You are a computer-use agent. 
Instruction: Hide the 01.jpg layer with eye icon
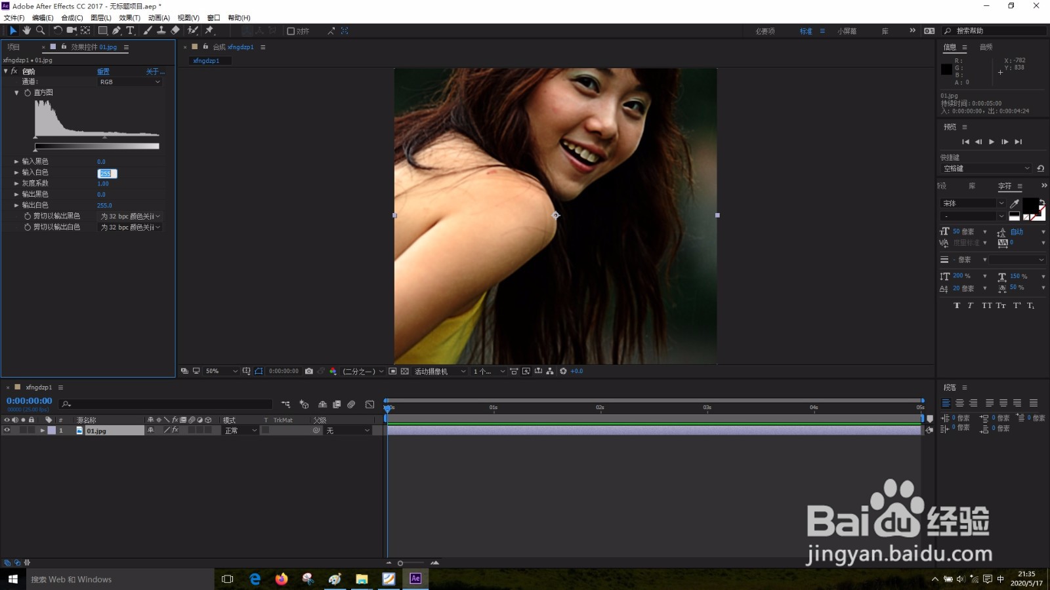7,431
